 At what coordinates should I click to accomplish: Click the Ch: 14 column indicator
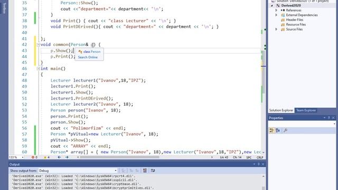[237, 157]
